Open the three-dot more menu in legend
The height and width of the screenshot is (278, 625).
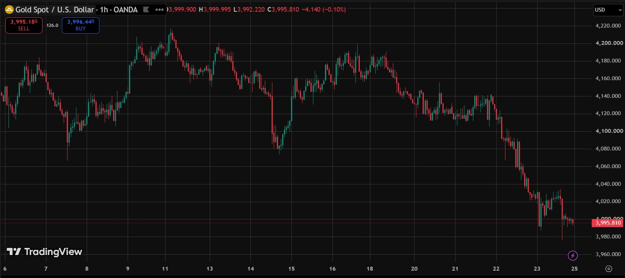160,10
